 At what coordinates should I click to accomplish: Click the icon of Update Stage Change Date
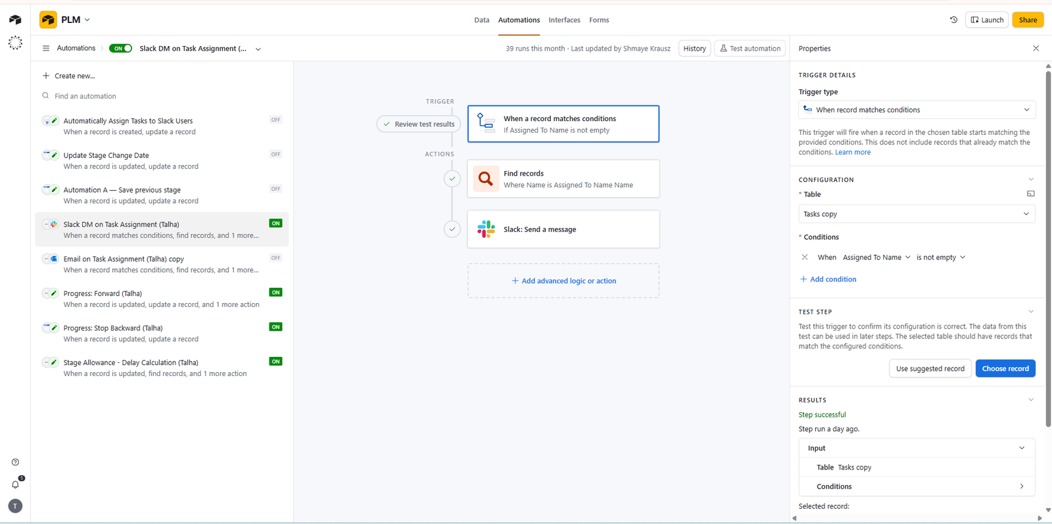tap(51, 155)
